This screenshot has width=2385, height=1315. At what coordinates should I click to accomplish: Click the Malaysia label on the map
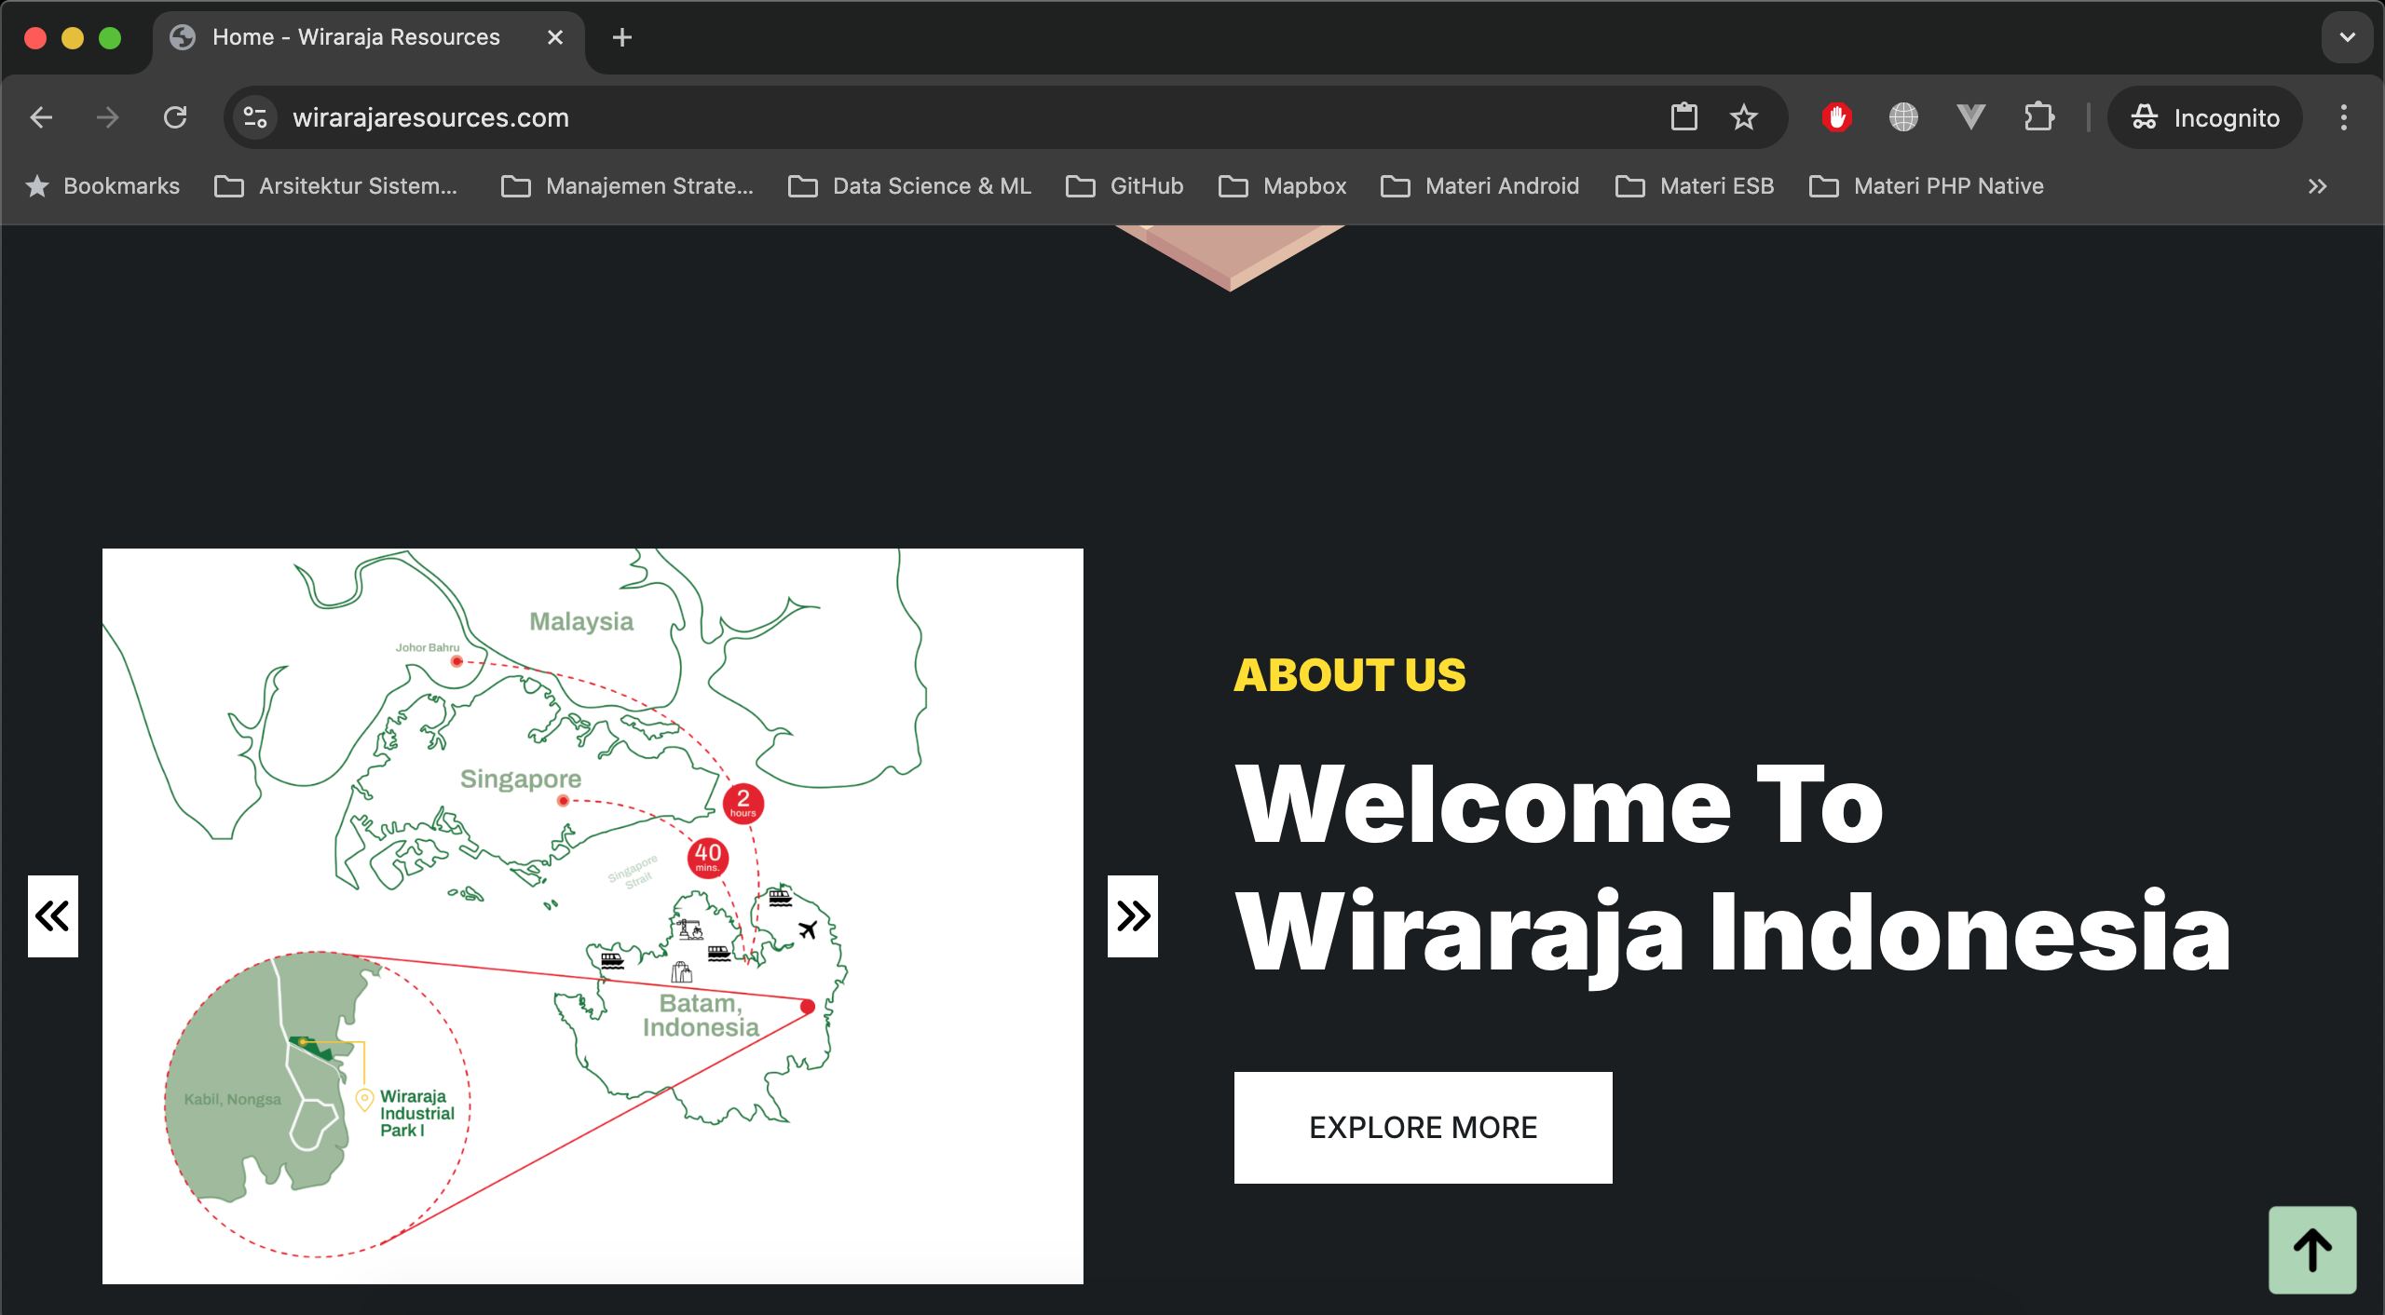(581, 621)
